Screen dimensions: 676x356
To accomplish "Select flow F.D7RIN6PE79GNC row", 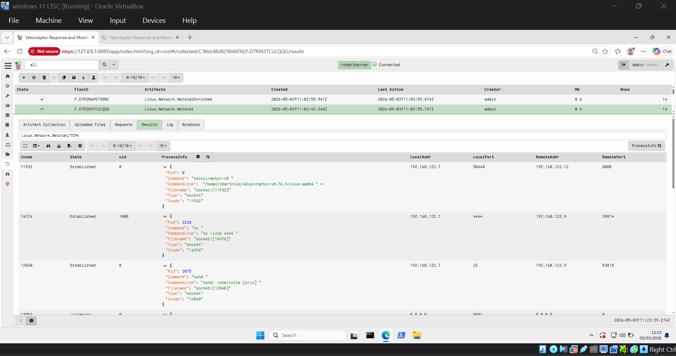I will point(343,99).
